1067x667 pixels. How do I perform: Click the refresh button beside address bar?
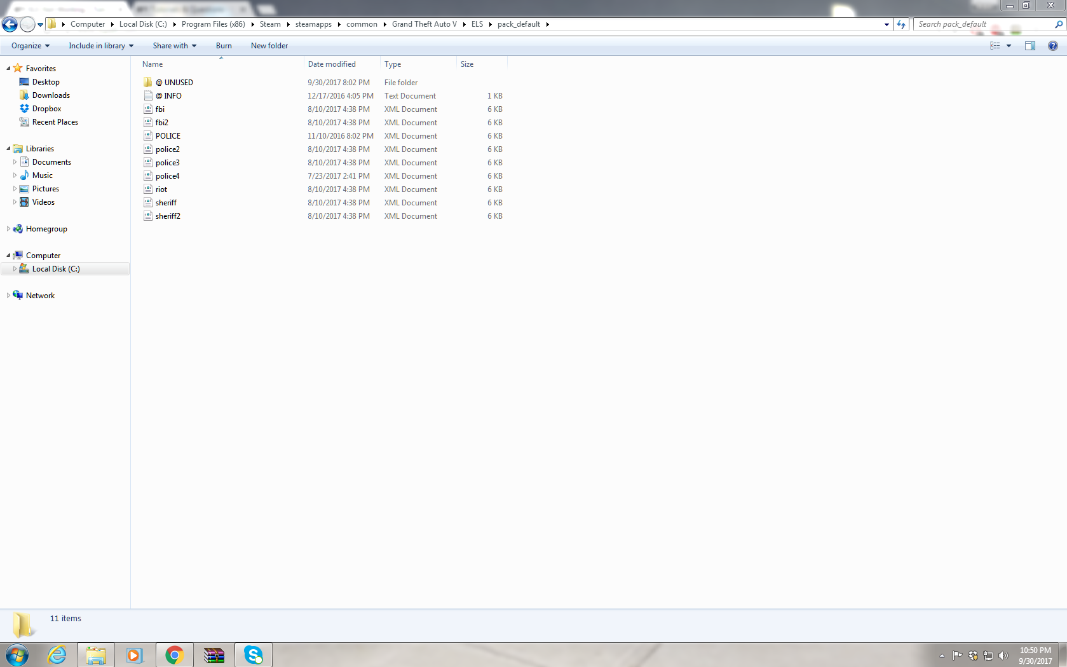click(901, 24)
